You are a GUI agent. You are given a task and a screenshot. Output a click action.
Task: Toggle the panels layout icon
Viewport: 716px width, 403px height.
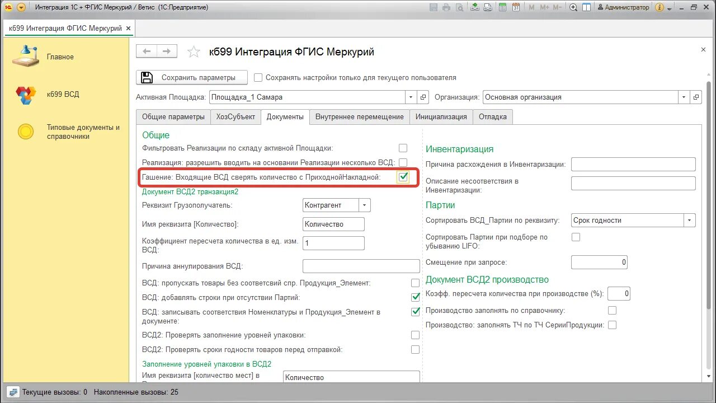tap(587, 7)
